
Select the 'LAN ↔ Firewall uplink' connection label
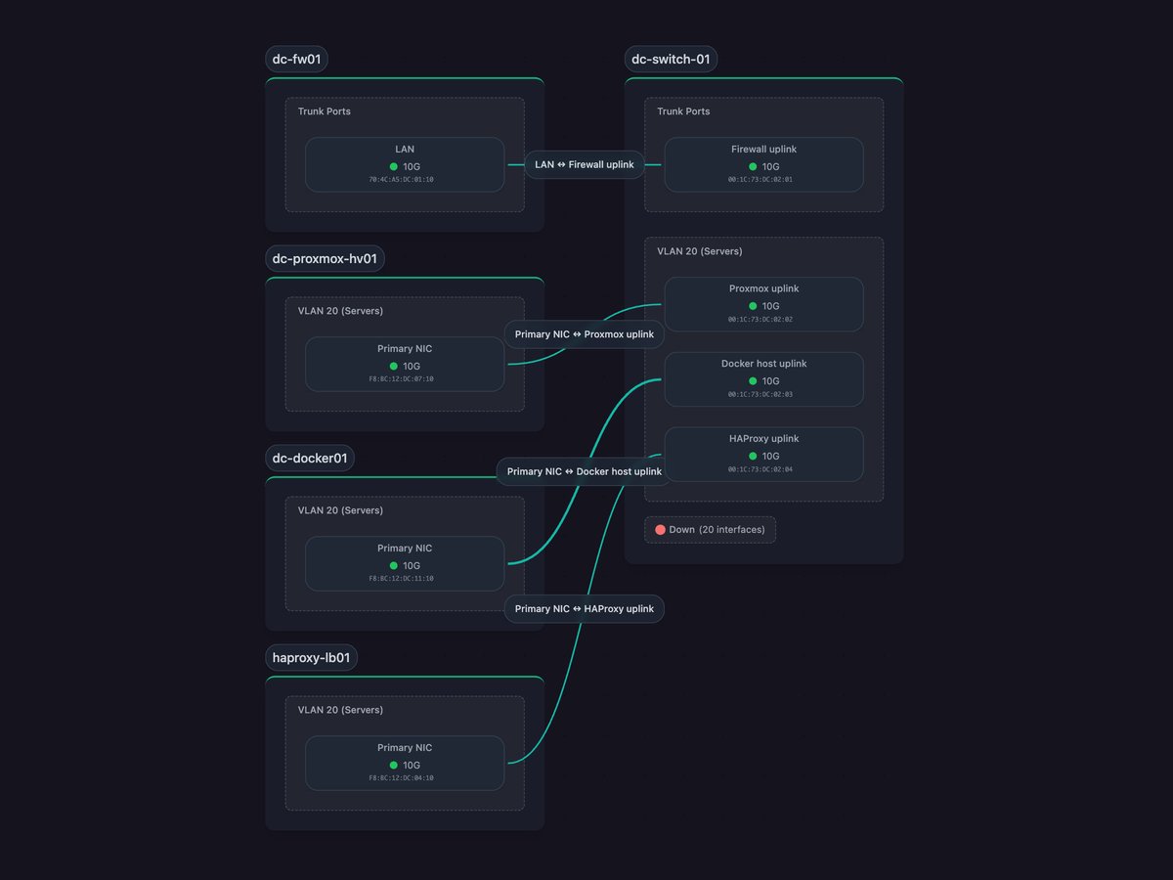585,165
